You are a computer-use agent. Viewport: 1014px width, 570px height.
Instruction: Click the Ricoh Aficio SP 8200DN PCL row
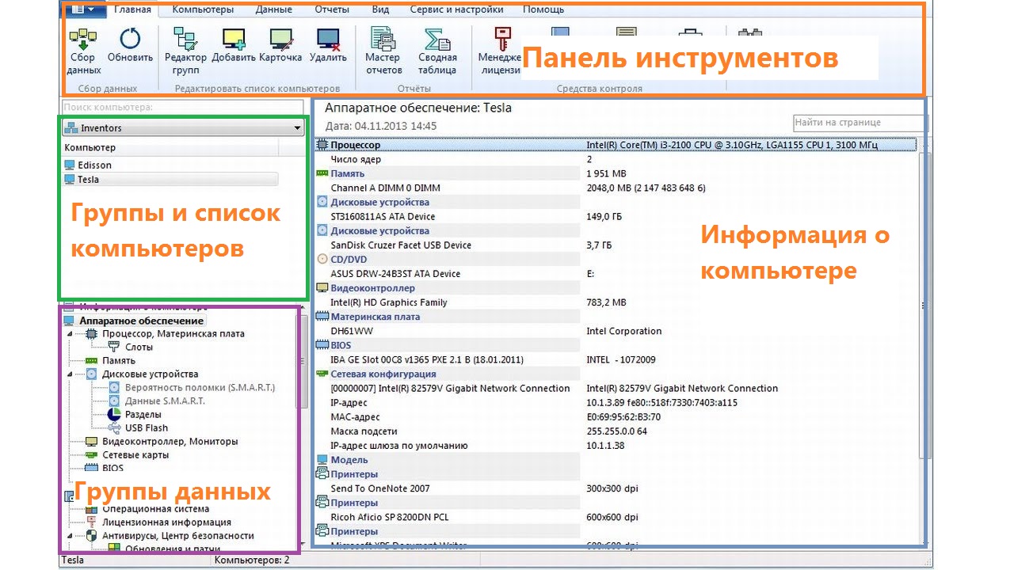tap(616, 517)
